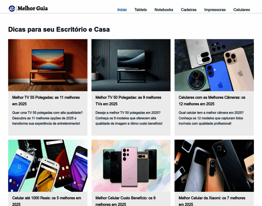Viewport: 262px width, 206px height.
Task: Open the colorful budget phones thumbnail
Action: [x=48, y=165]
